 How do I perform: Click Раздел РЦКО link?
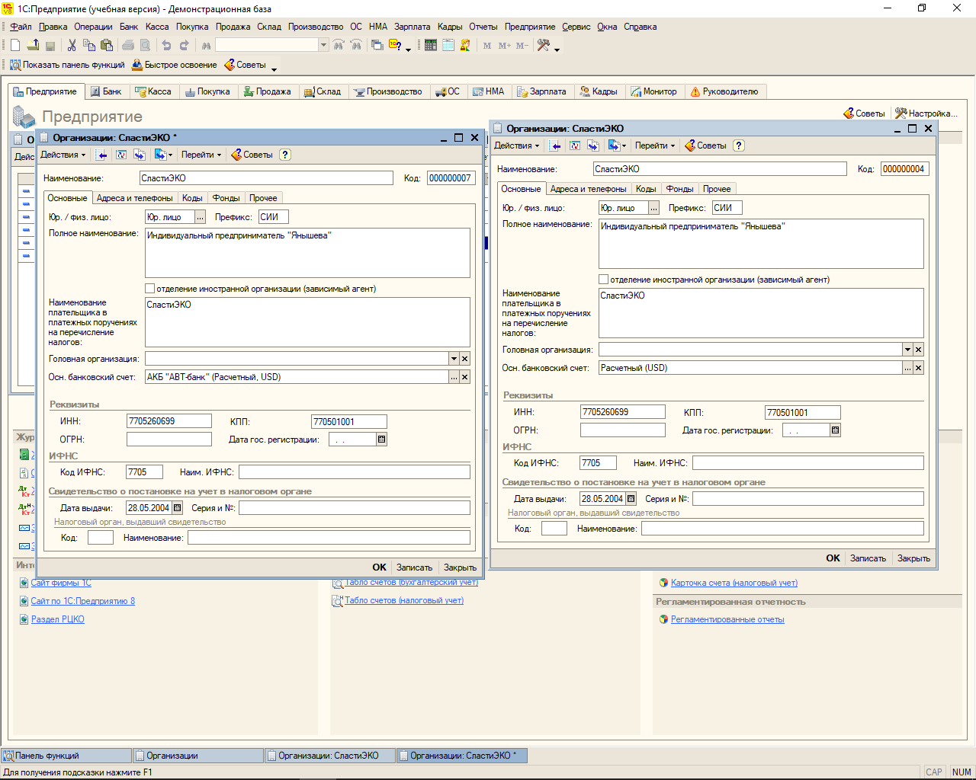(x=57, y=619)
